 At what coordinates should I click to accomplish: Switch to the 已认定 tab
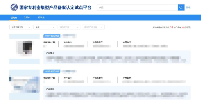(x=41, y=18)
